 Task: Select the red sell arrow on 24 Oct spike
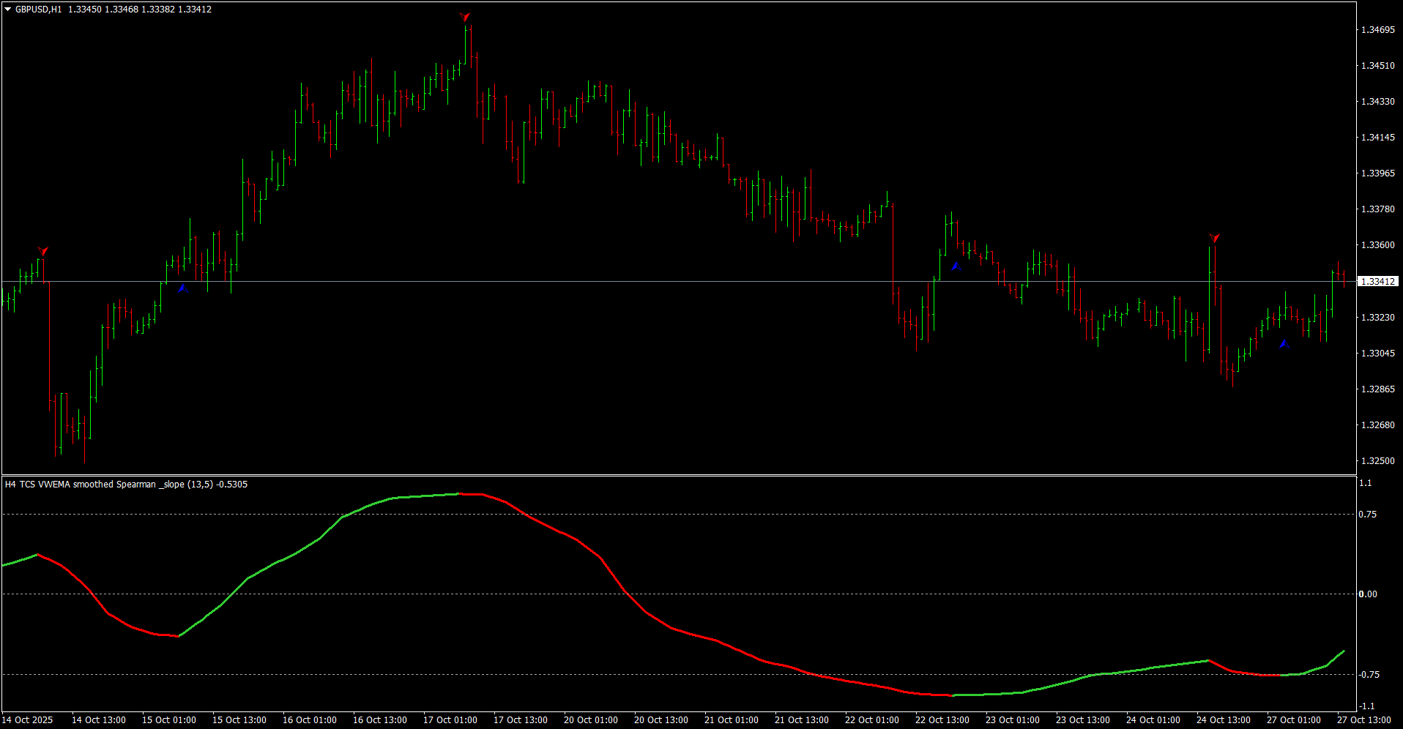(x=1214, y=238)
